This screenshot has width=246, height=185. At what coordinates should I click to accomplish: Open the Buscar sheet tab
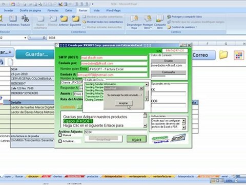click(x=19, y=176)
